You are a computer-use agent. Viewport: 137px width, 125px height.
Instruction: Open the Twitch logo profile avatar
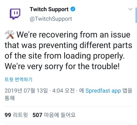tap(15, 14)
